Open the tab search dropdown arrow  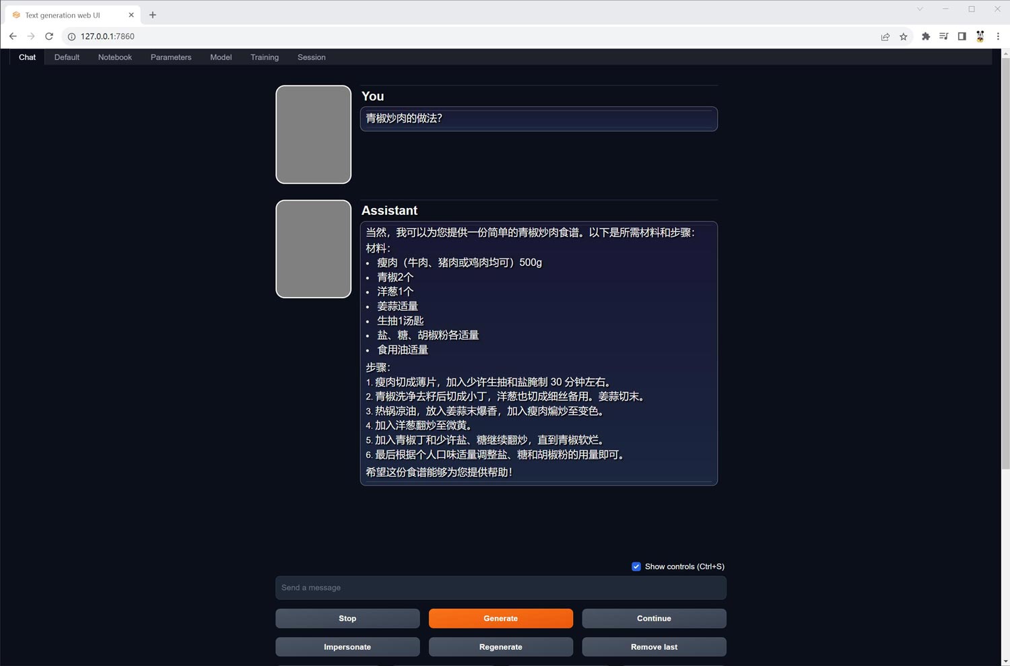(x=920, y=9)
